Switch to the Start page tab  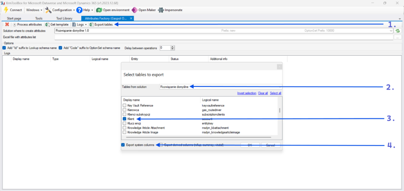click(14, 18)
